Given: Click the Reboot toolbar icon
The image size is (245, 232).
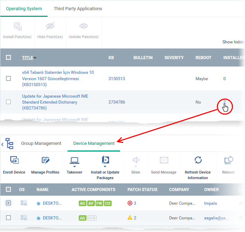Looking at the screenshot, I should pyautogui.click(x=228, y=161).
